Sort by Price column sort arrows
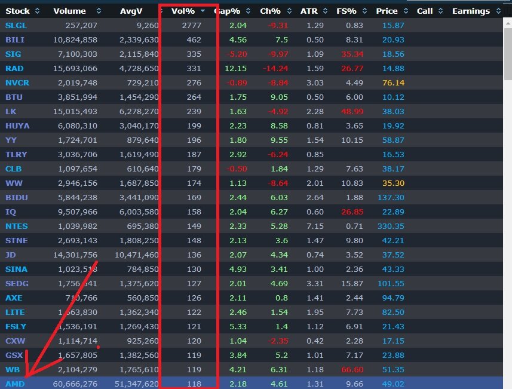 click(406, 11)
